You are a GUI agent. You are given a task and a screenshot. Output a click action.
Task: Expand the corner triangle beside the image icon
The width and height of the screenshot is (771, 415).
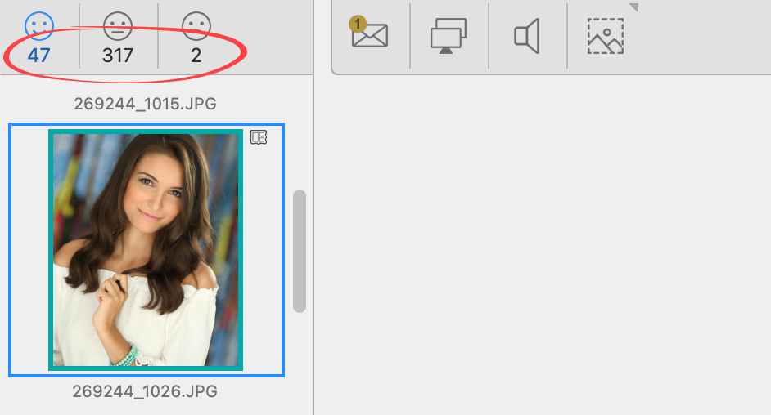tap(633, 7)
